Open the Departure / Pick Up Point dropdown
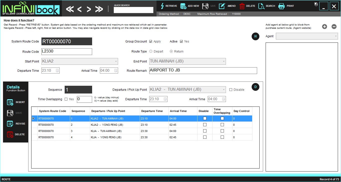 point(224,89)
